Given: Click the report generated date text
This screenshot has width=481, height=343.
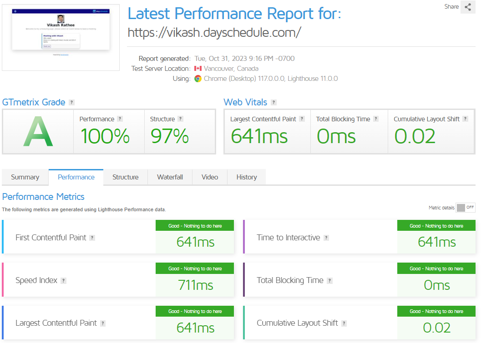Looking at the screenshot, I should [x=244, y=59].
